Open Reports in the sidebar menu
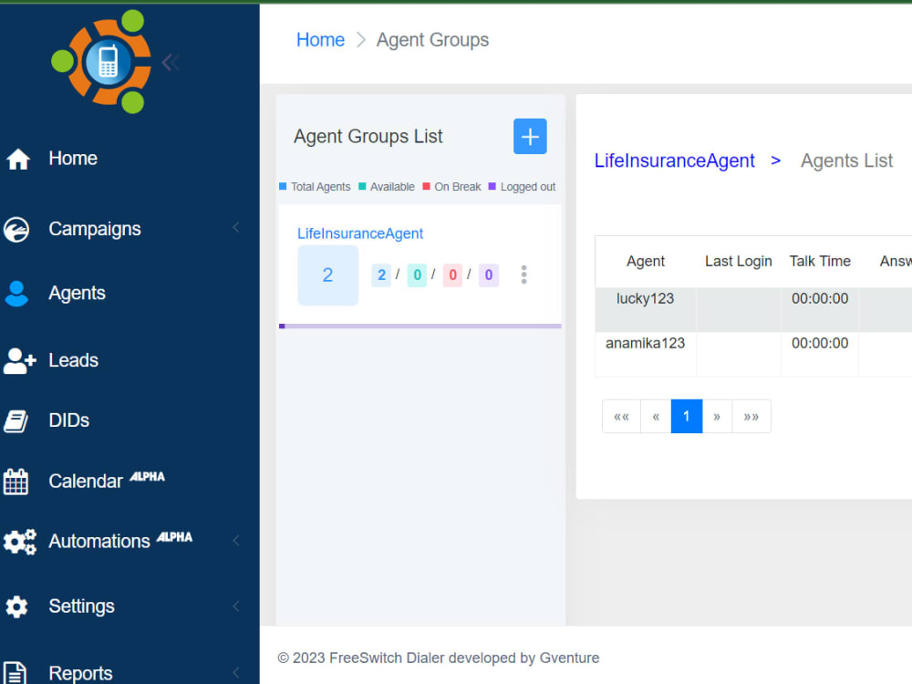The image size is (912, 684). coord(81,673)
